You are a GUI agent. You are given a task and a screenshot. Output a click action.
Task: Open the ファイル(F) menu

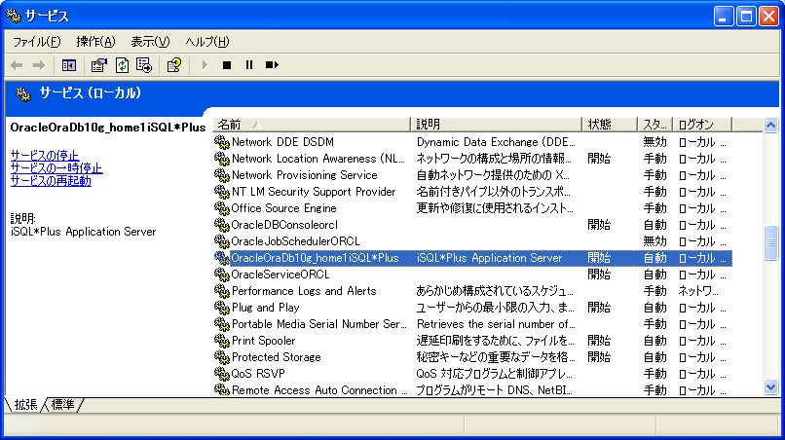tap(37, 42)
